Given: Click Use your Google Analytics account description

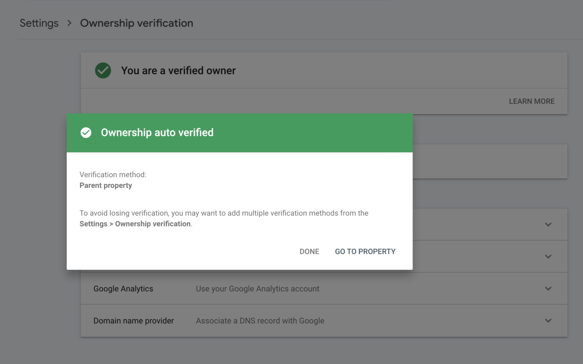Looking at the screenshot, I should tap(257, 288).
